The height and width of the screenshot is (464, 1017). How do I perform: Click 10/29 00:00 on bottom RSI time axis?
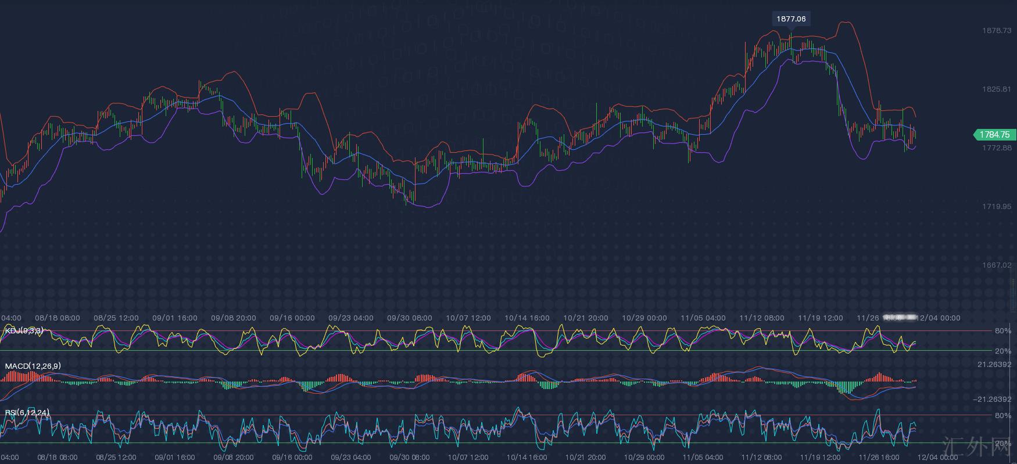pyautogui.click(x=644, y=458)
